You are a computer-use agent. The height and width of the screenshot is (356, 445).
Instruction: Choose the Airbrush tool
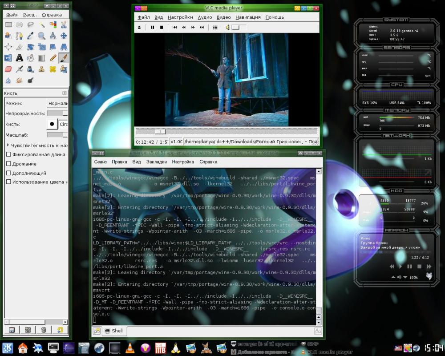(19, 69)
